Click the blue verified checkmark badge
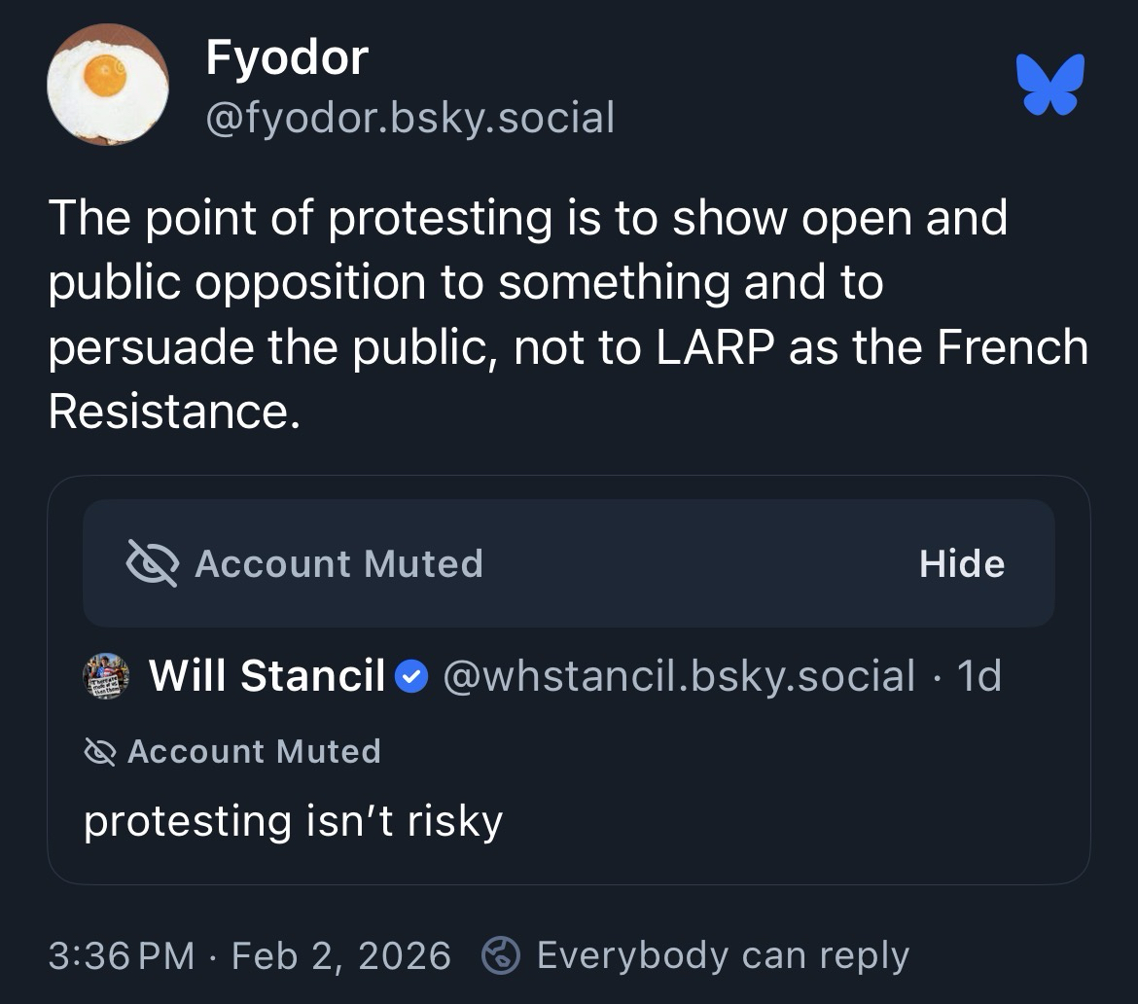 [x=412, y=676]
